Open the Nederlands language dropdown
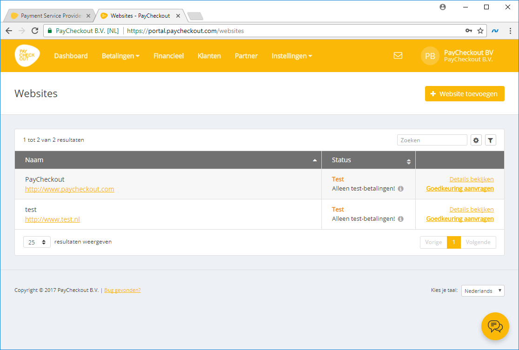The width and height of the screenshot is (519, 350). click(483, 291)
